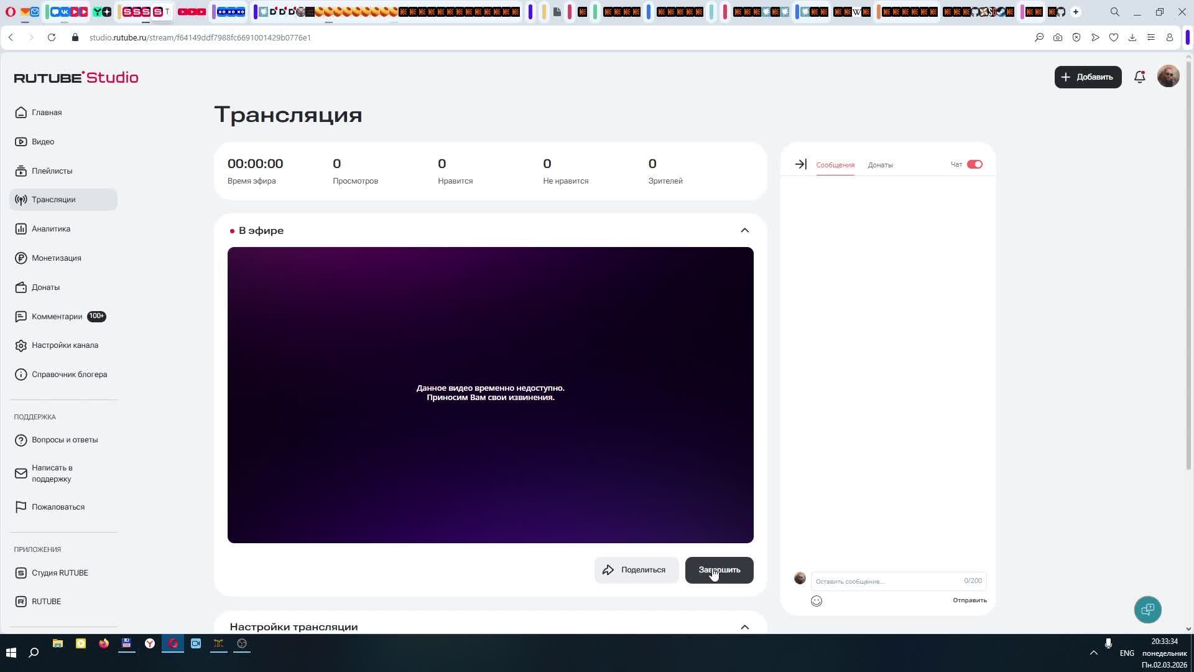Switch to the Донаты tab
1194x672 pixels.
tap(880, 165)
